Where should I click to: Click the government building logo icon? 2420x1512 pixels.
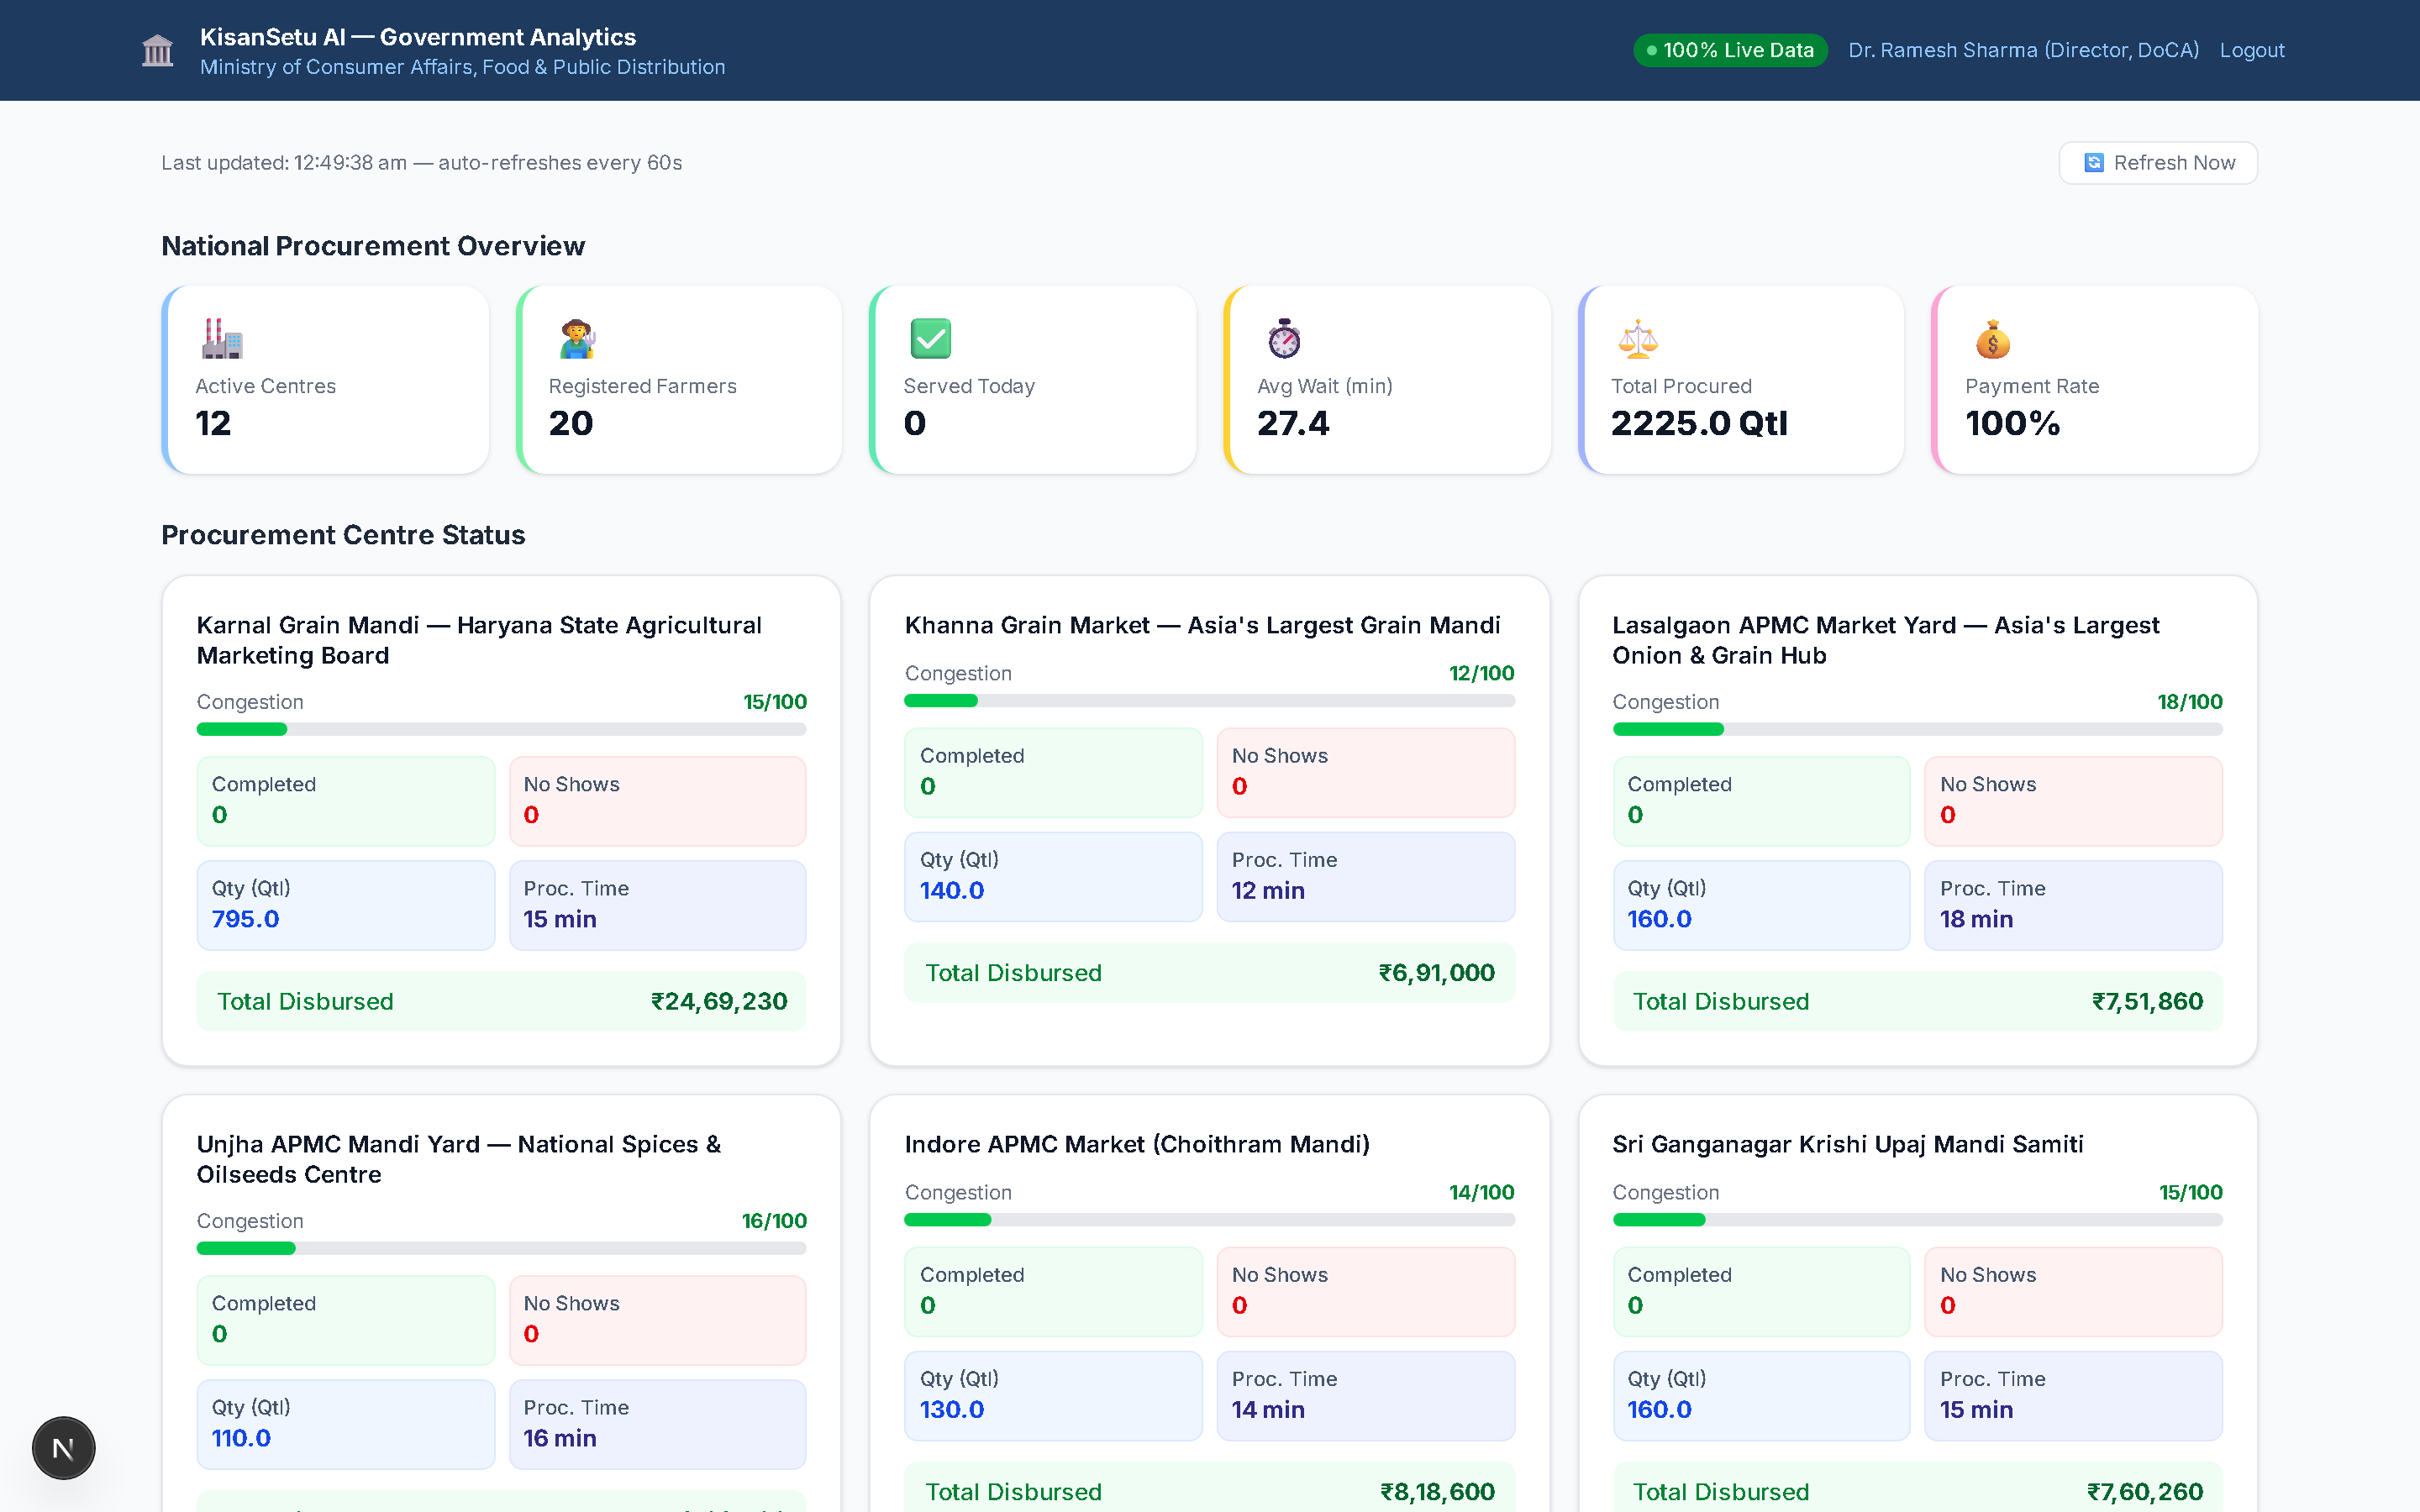(x=158, y=50)
